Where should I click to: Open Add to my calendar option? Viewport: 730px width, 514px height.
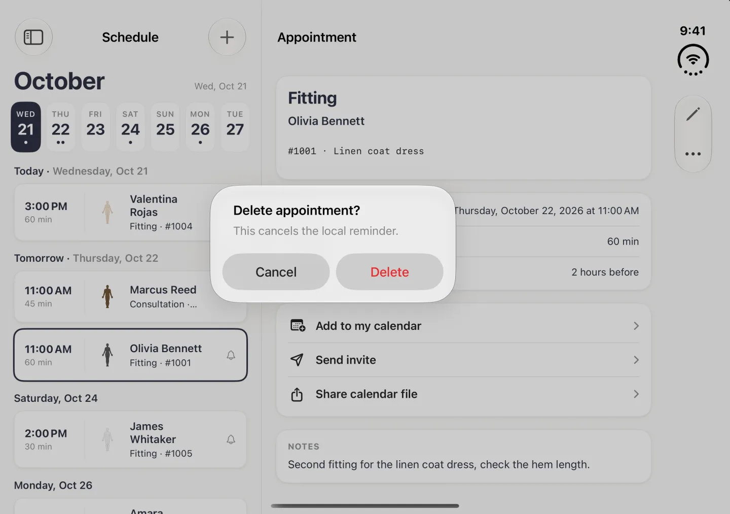(x=463, y=326)
